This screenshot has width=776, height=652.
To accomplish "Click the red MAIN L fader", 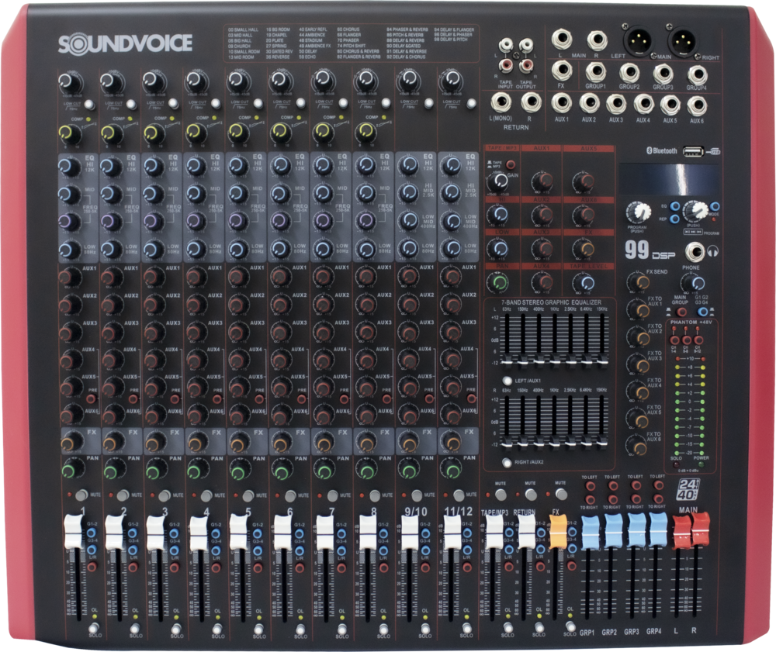I will pyautogui.click(x=681, y=532).
